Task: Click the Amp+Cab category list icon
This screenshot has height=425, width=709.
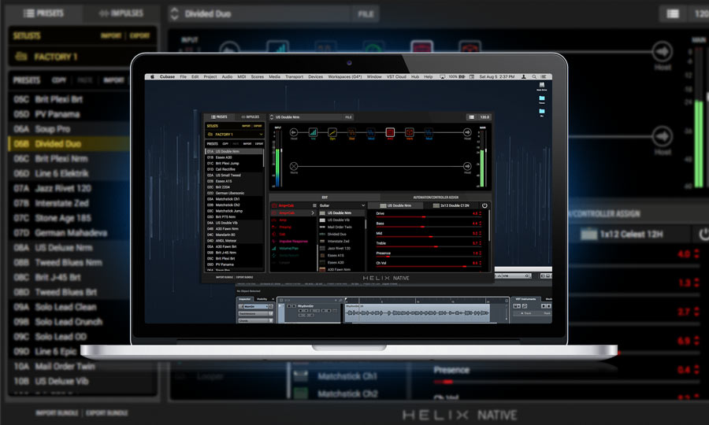Action: point(314,205)
